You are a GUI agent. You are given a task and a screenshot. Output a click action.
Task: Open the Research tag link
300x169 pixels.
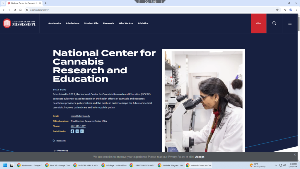point(61,141)
